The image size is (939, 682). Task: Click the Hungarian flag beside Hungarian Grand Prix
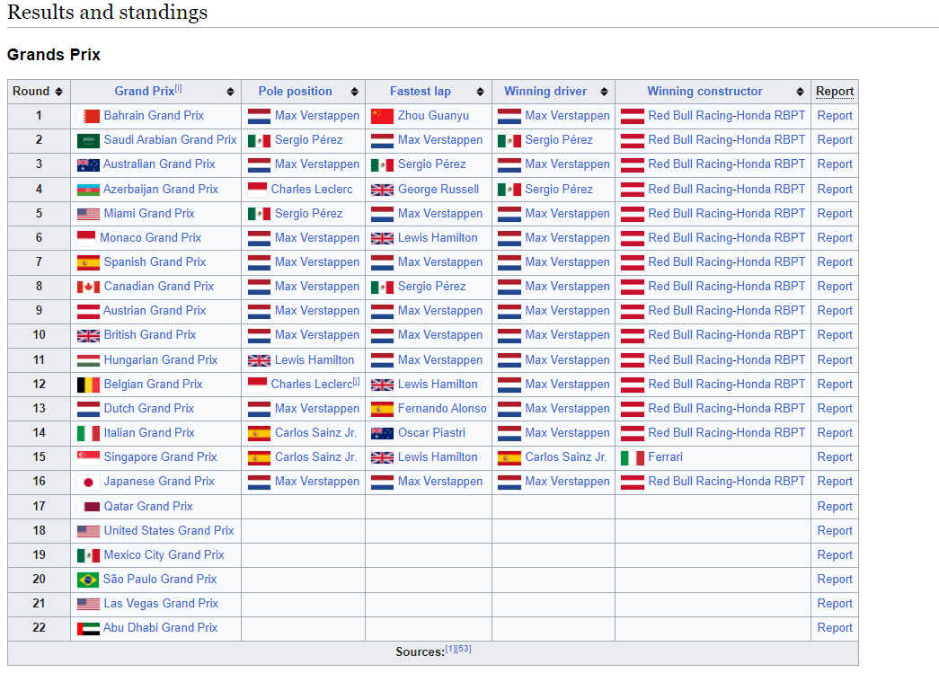click(88, 360)
